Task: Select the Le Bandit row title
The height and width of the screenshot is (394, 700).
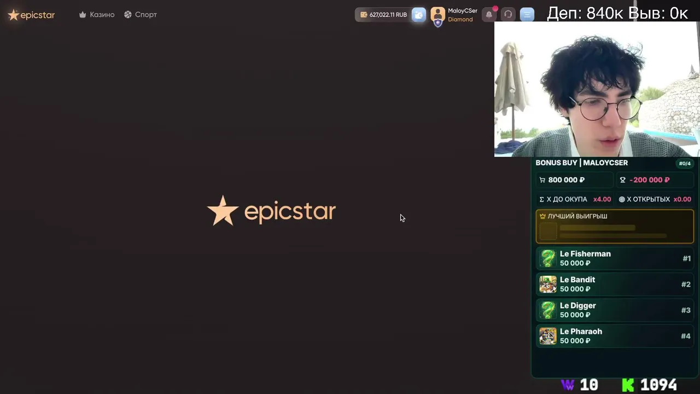Action: [577, 280]
